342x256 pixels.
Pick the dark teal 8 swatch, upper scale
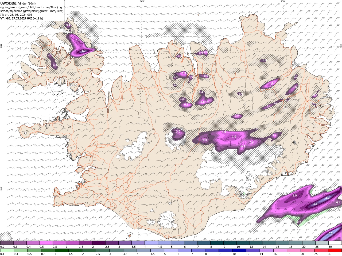pos(217,243)
